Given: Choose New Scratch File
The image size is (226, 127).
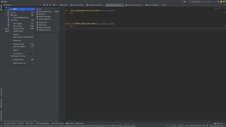Looking at the screenshot, I should (x=48, y=12).
